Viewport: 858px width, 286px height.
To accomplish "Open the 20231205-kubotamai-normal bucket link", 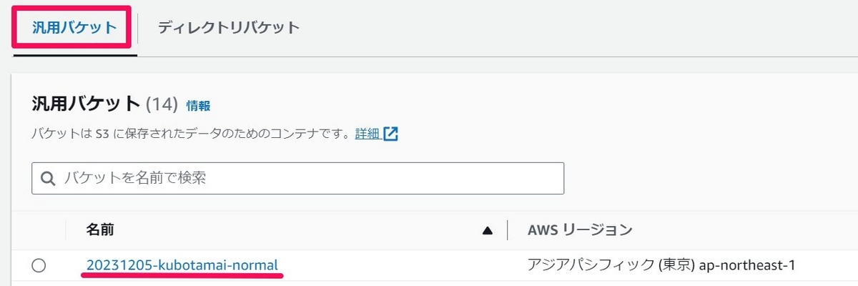I will (182, 265).
